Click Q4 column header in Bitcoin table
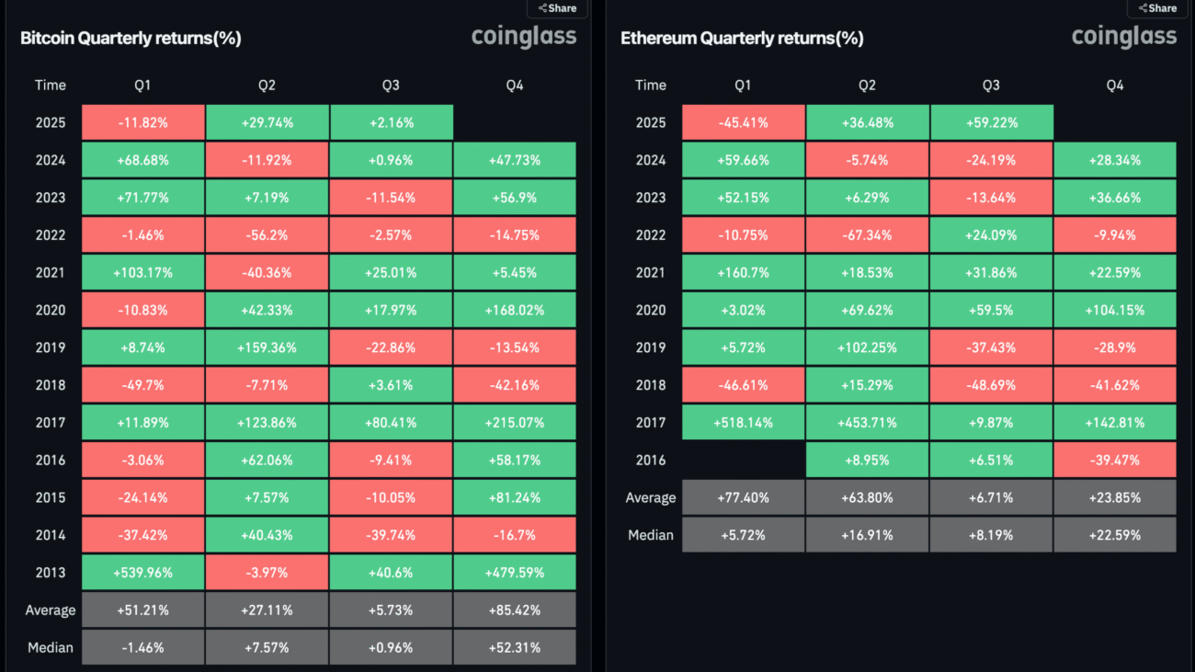 pos(515,85)
